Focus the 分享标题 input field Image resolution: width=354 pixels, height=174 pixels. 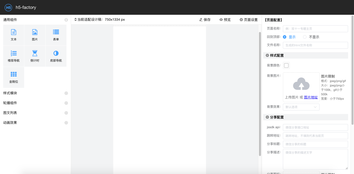[315, 144]
